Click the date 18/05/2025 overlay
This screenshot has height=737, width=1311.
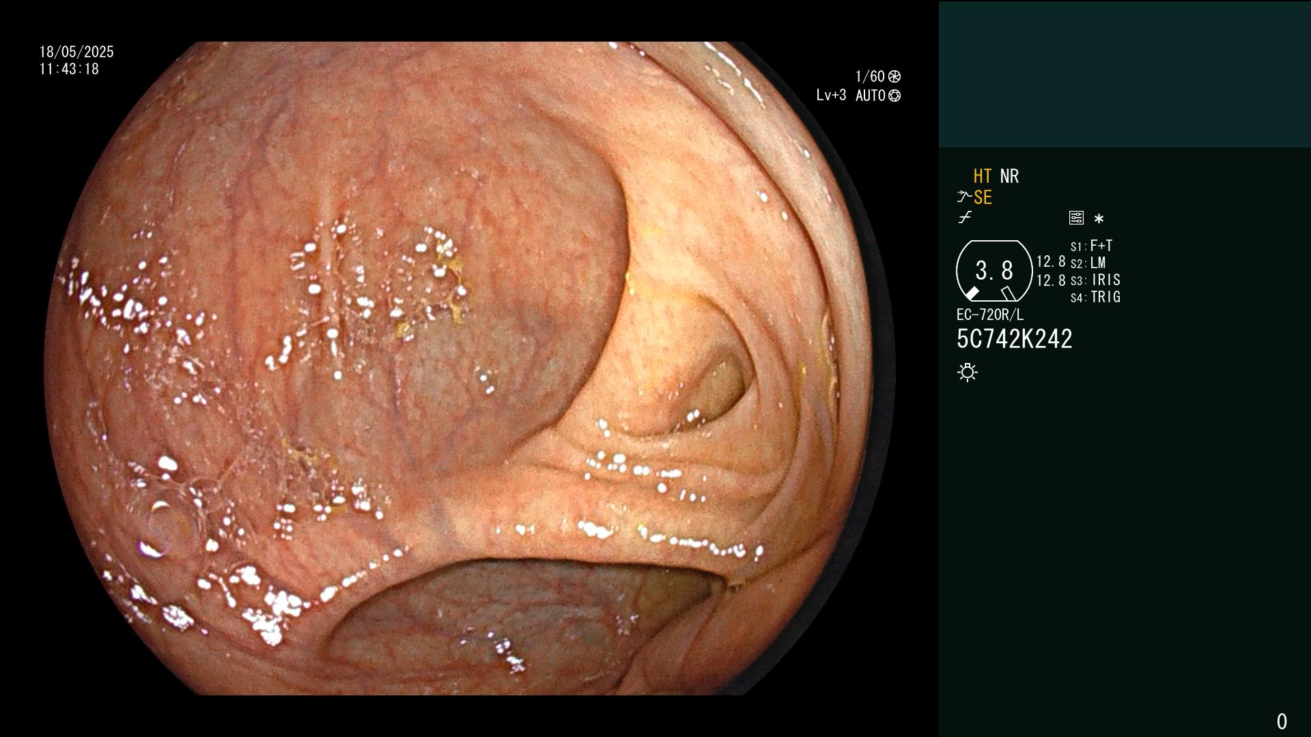click(76, 53)
